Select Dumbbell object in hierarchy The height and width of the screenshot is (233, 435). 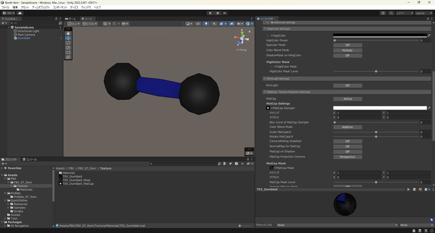coord(24,38)
